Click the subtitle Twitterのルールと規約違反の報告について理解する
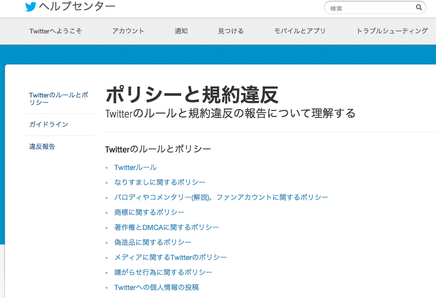The width and height of the screenshot is (436, 298). pyautogui.click(x=231, y=113)
